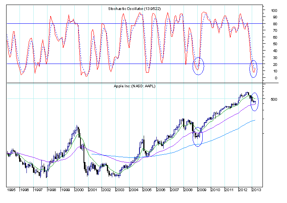Click the 2012 year label
This screenshot has width=287, height=203.
243,190
